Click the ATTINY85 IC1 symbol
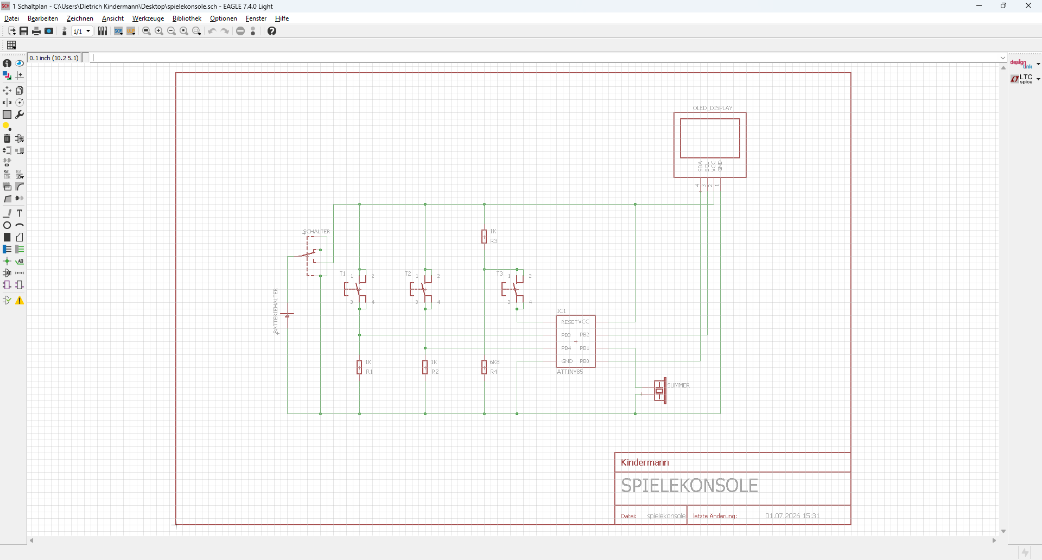The width and height of the screenshot is (1042, 560). (x=576, y=341)
